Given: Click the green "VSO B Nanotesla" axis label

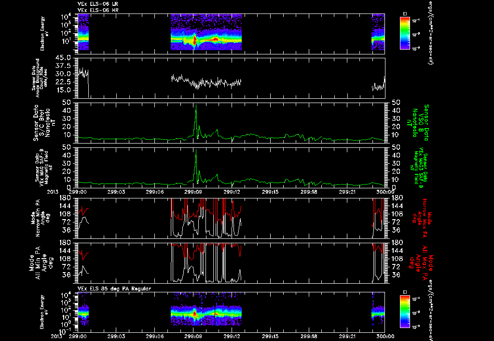Looking at the screenshot, I should click(417, 123).
